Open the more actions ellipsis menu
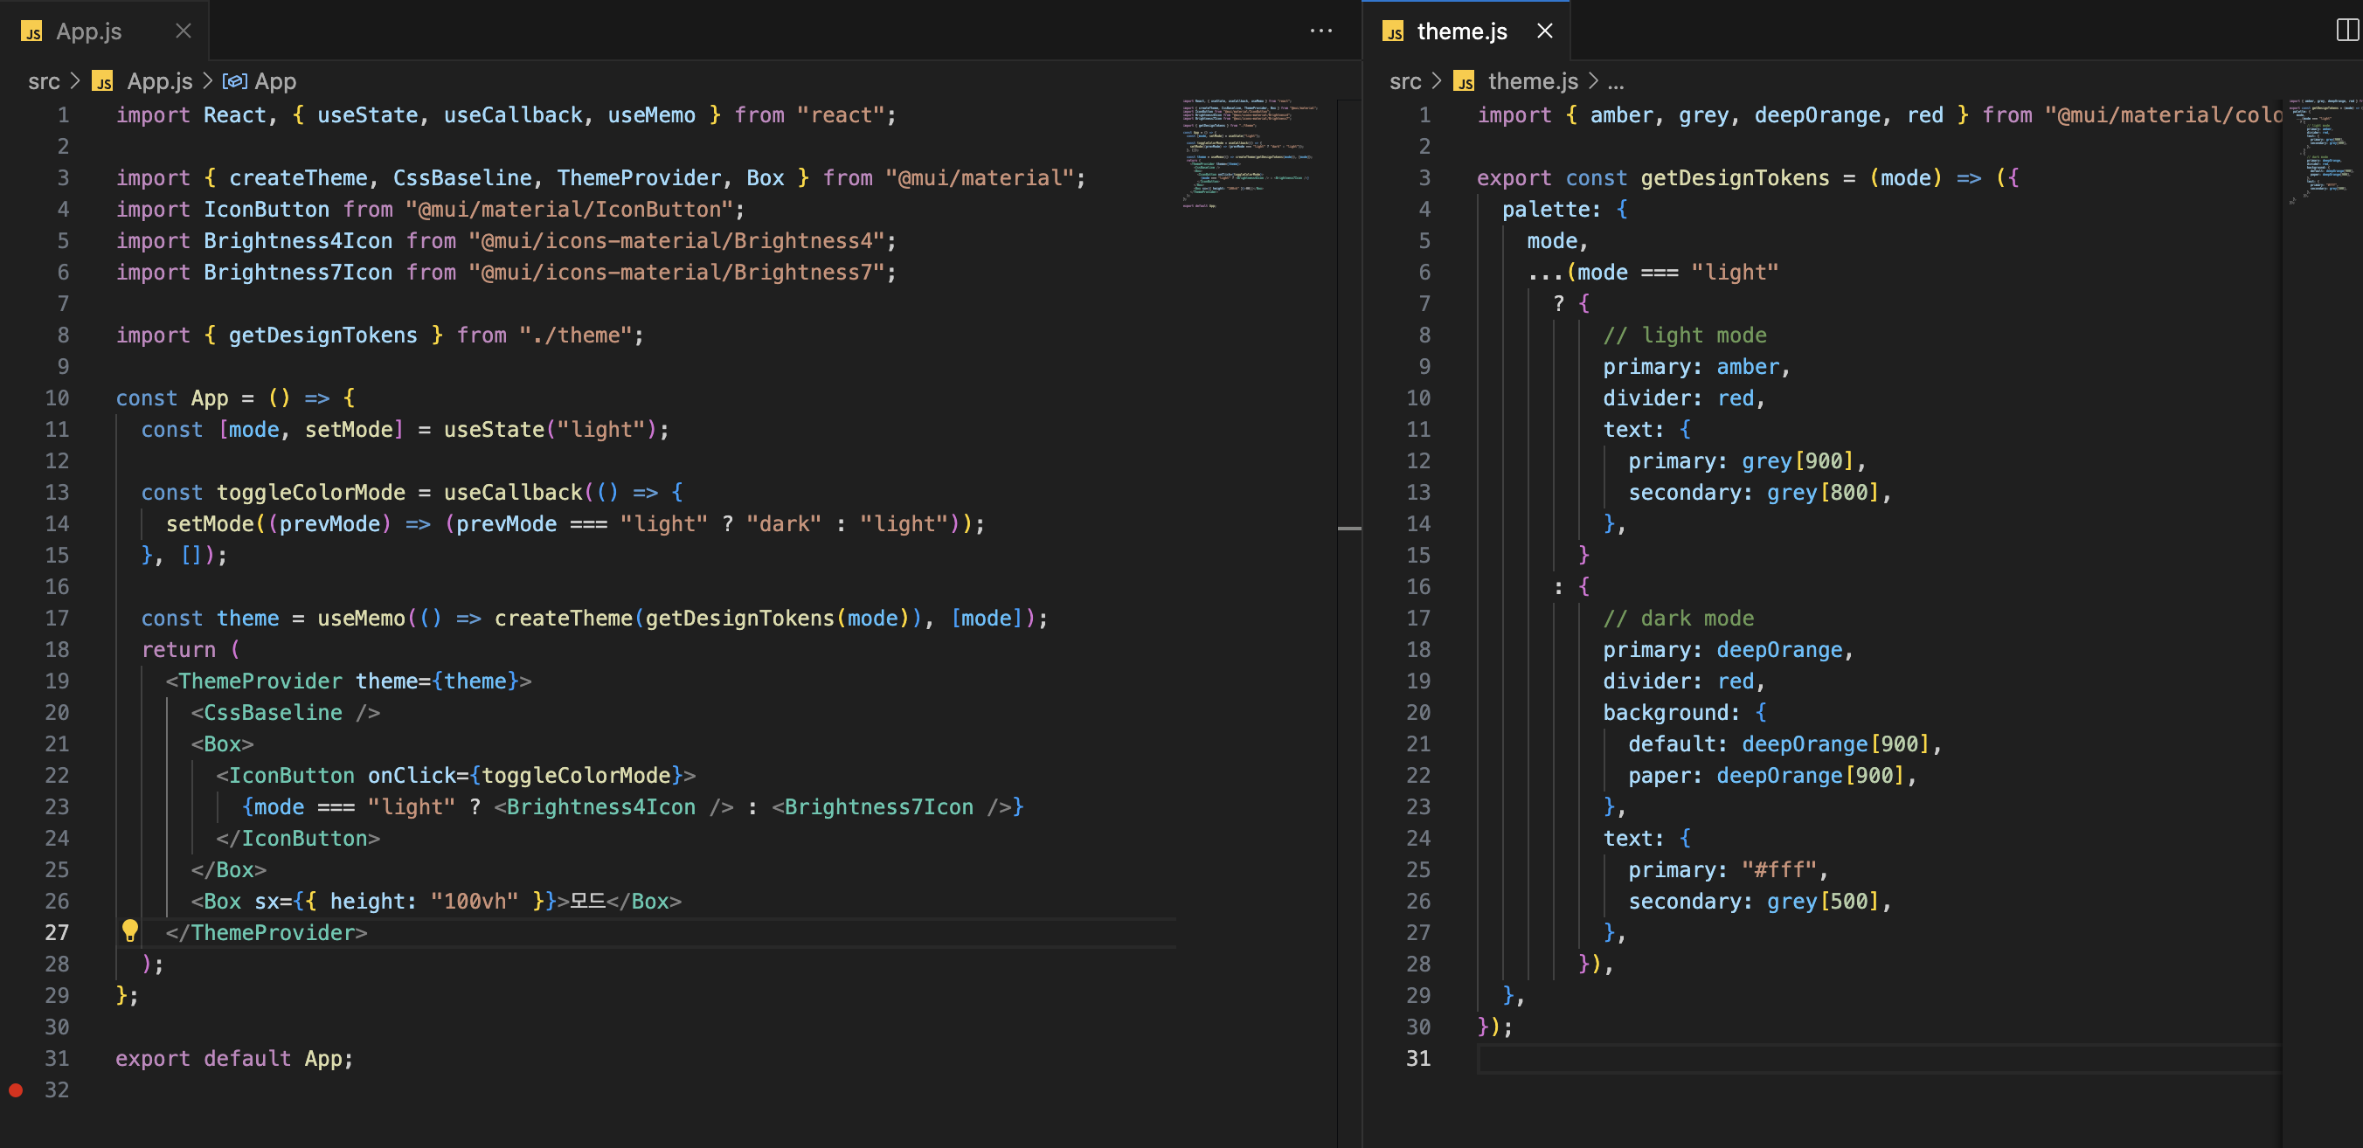Screen dimensions: 2363x1148 1321,31
